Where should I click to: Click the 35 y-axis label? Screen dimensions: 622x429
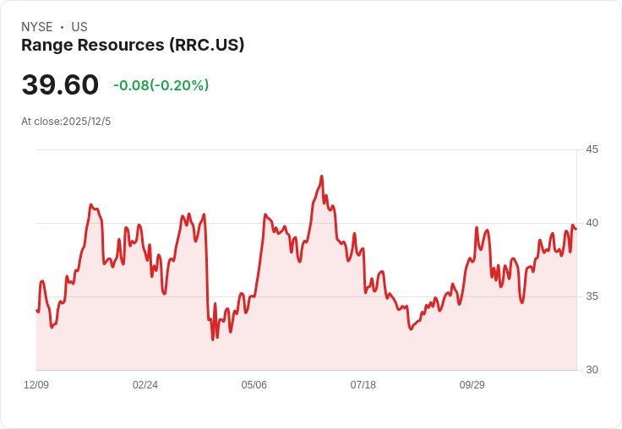coord(592,296)
